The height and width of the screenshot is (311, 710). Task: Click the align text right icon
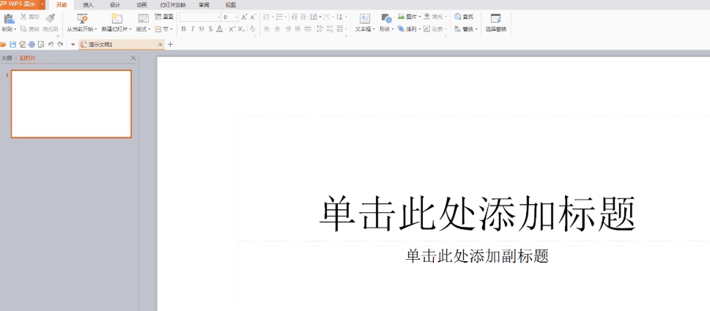(x=287, y=29)
